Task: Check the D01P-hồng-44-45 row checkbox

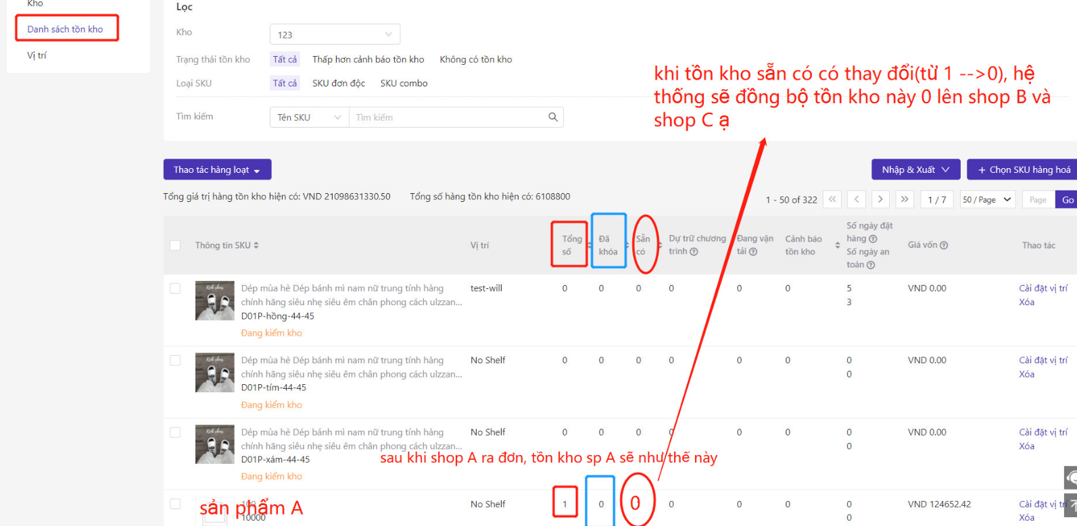Action: point(175,288)
